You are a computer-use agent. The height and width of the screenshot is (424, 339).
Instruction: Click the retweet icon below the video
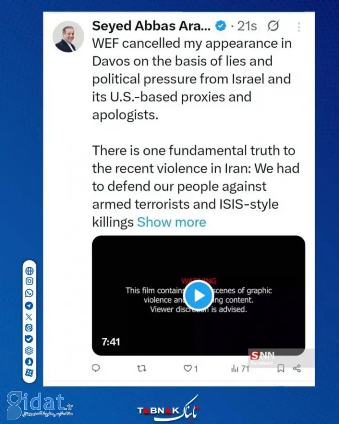coord(142,368)
